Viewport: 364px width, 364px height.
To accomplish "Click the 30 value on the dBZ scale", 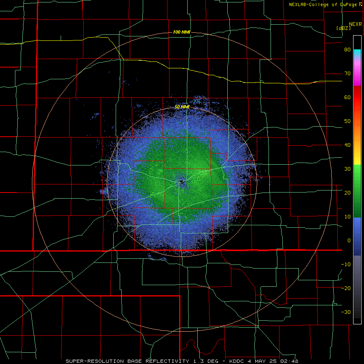I will [x=347, y=169].
